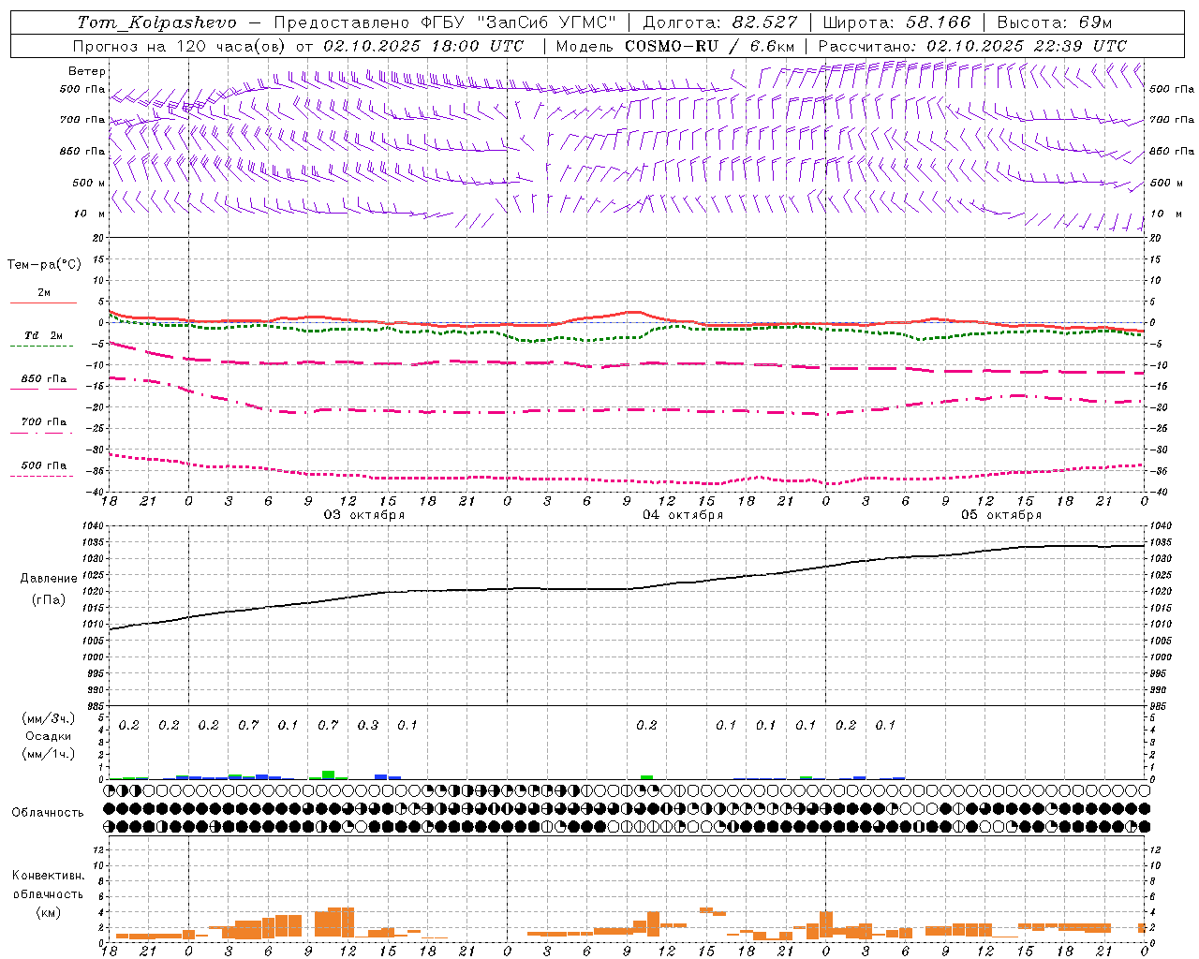Click the (мм/3ч.) precipitation unit label
Screen dimensions: 1199x959
click(49, 719)
